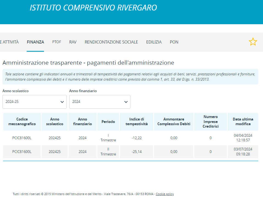Select the Ammontare Complessivo Debiti header

pyautogui.click(x=174, y=122)
